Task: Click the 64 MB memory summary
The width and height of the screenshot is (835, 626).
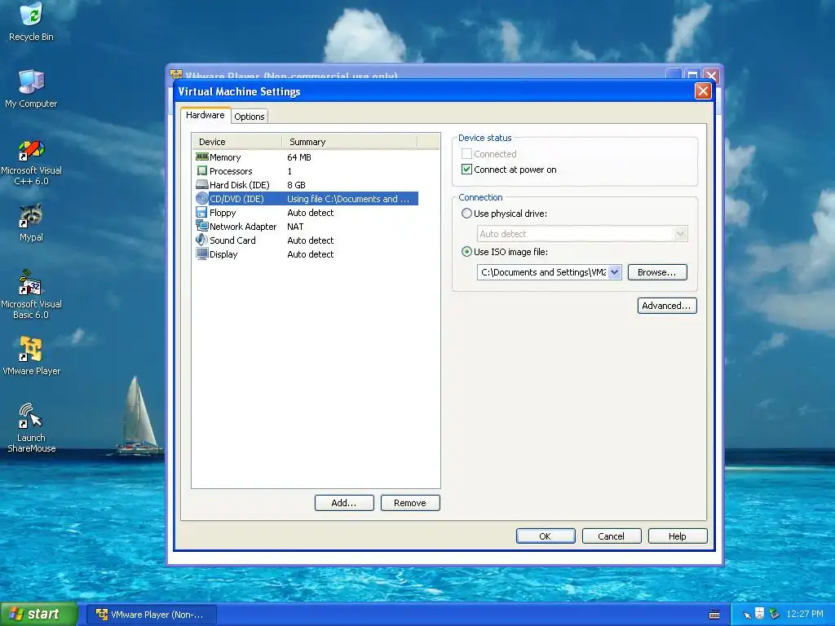Action: [299, 157]
